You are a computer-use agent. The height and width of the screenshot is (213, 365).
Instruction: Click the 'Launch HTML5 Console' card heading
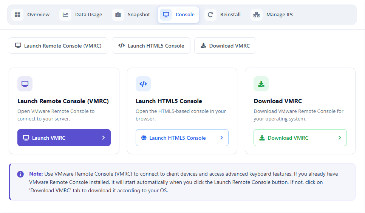click(169, 101)
